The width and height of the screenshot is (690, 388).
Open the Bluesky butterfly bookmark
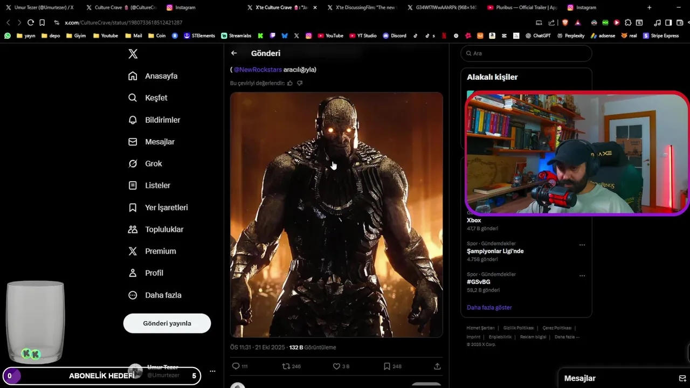pyautogui.click(x=284, y=36)
